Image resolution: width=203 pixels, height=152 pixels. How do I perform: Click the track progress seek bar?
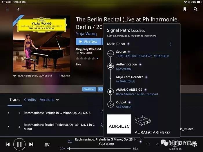point(99,149)
